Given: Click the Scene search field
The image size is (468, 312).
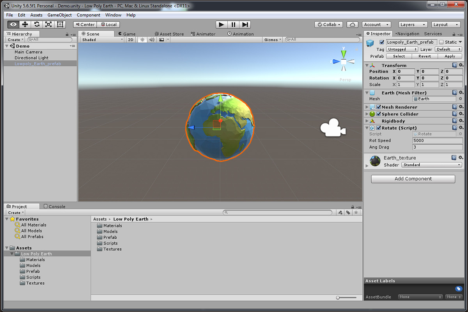Looking at the screenshot, I should point(322,39).
